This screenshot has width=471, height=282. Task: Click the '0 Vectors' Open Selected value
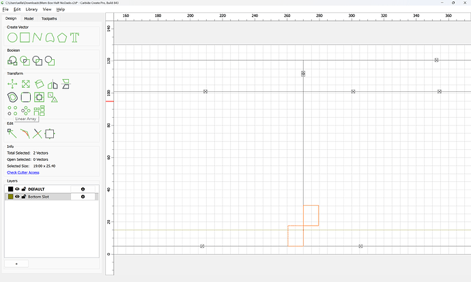tap(40, 159)
